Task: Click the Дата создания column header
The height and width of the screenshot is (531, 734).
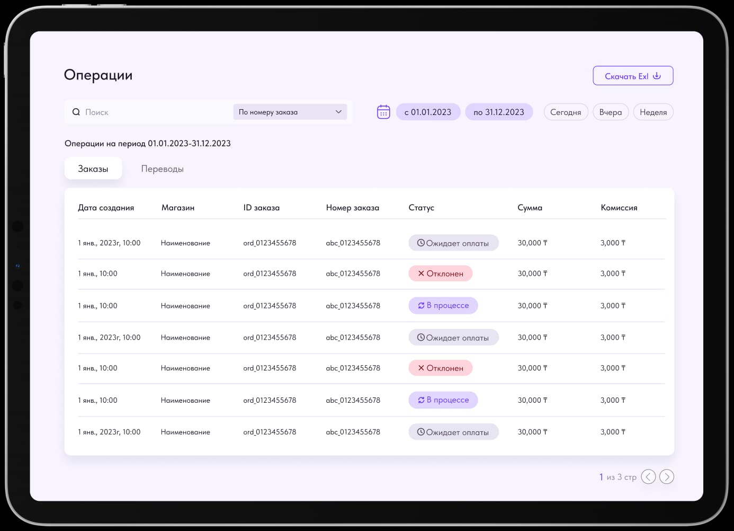Action: (106, 208)
